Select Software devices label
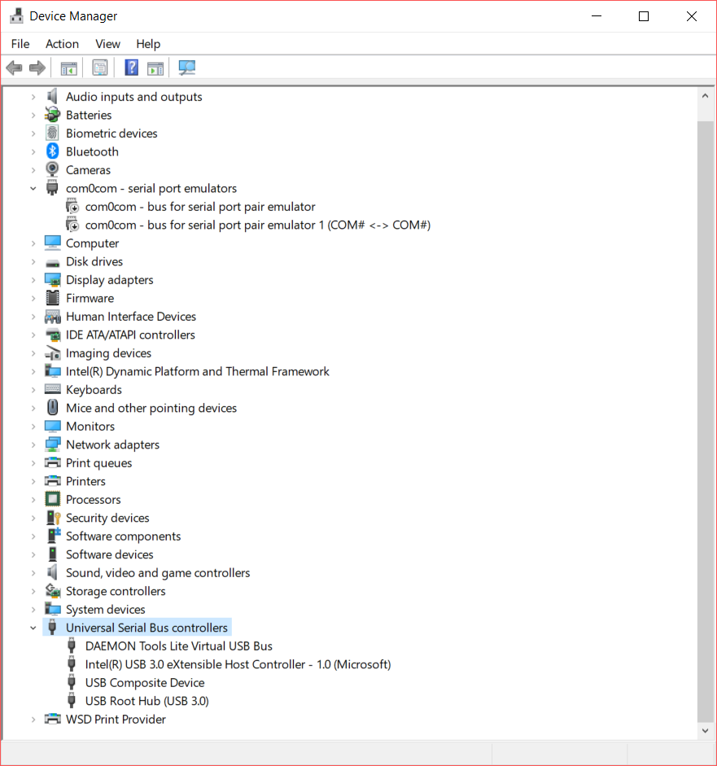This screenshot has height=766, width=717. [109, 554]
